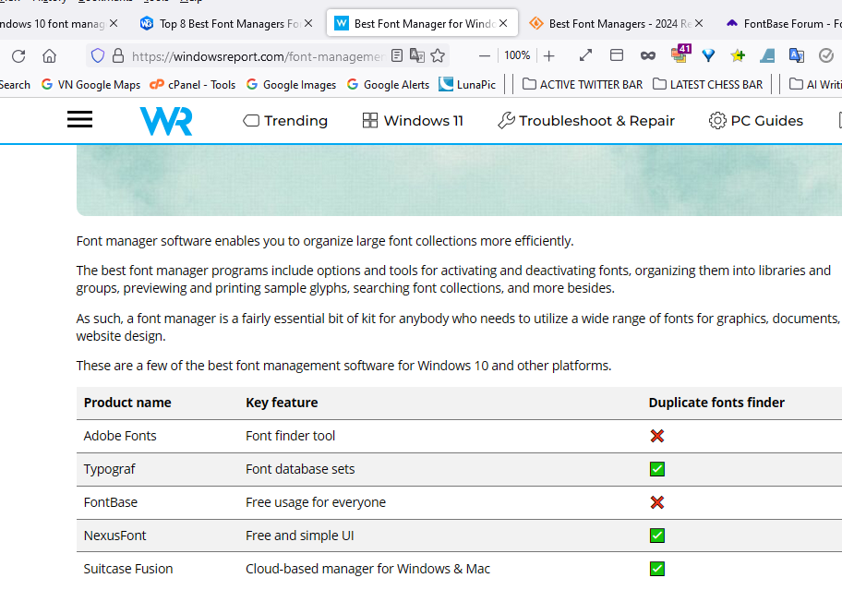Click the blue eraser-shaped extension icon

click(767, 55)
